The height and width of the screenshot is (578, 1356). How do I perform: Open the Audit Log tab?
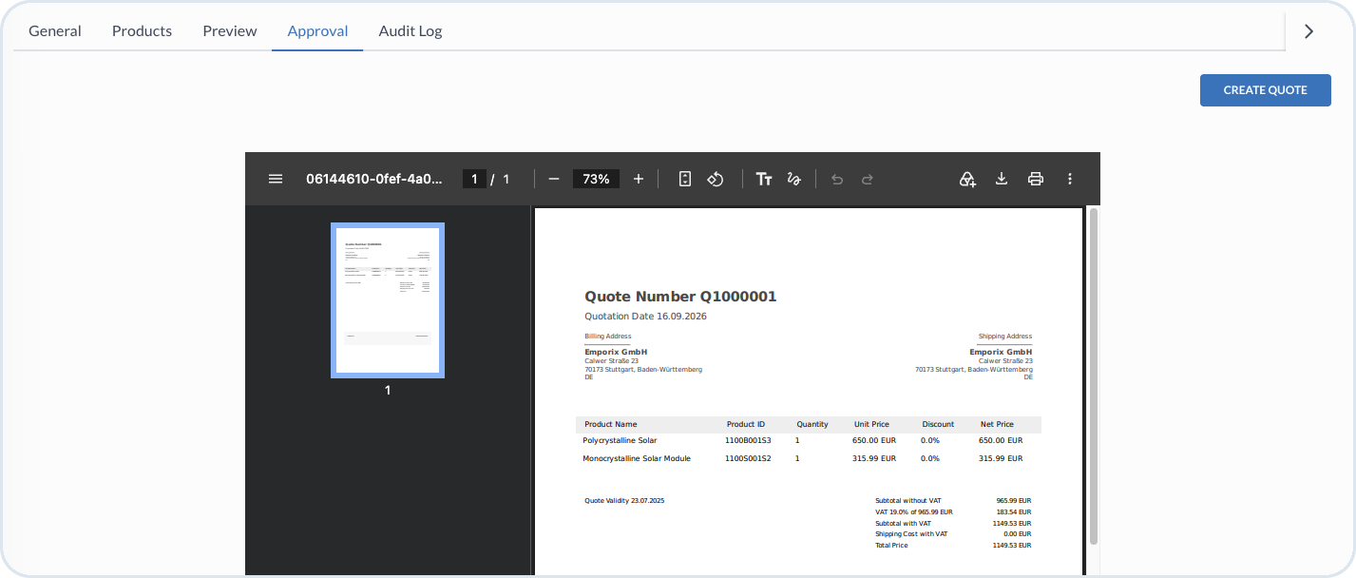[x=411, y=31]
